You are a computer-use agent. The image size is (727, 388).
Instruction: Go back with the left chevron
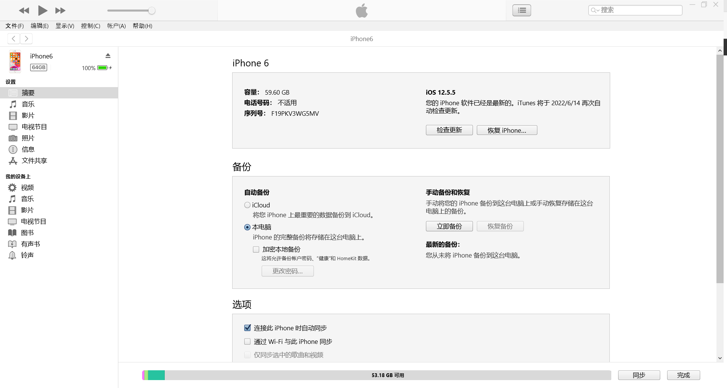pyautogui.click(x=14, y=38)
